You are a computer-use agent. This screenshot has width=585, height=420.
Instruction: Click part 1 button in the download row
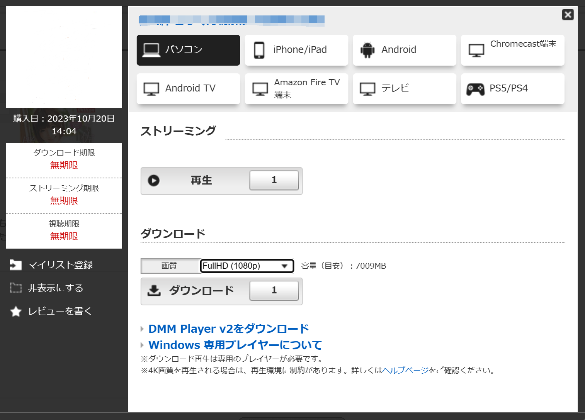[x=274, y=290]
